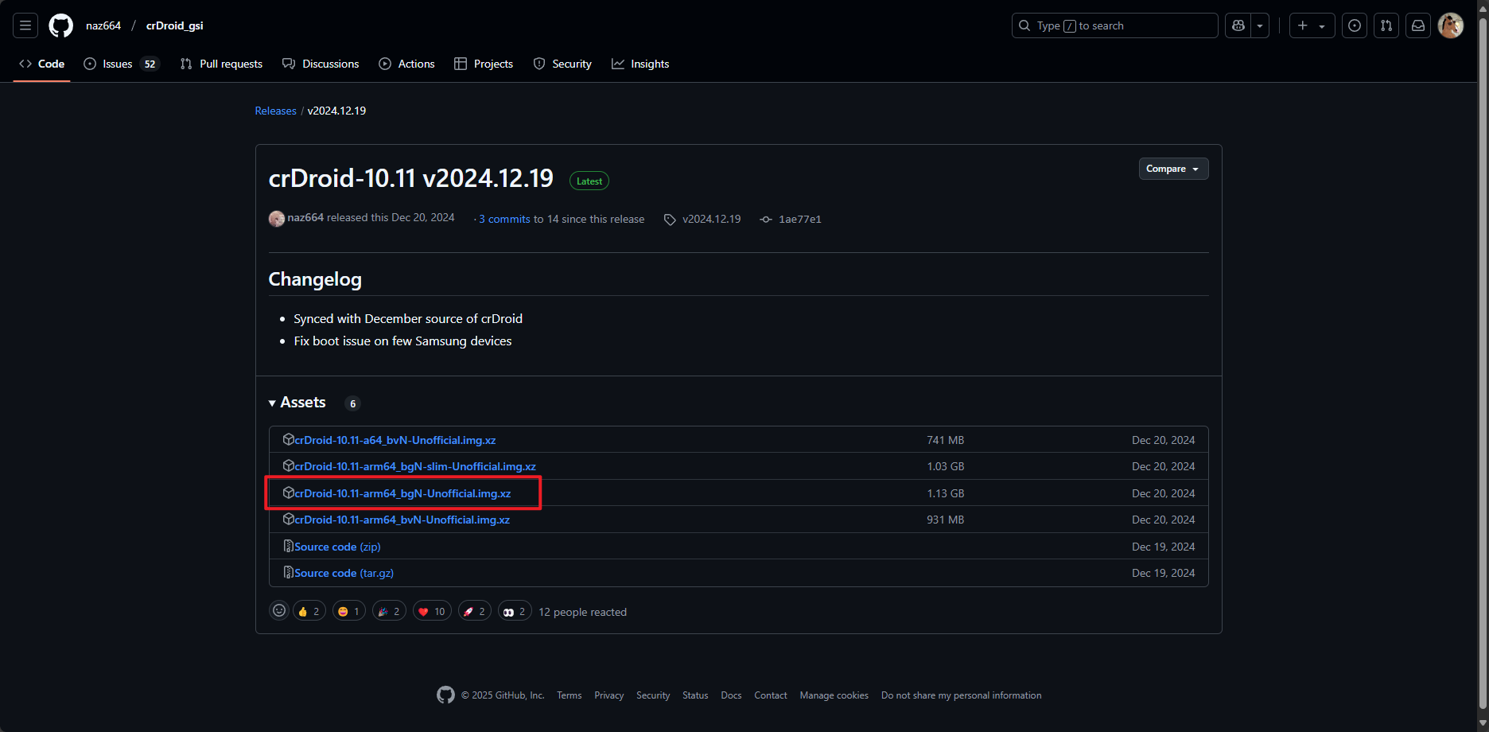The image size is (1489, 732).
Task: Open the add reaction smiley picker
Action: (279, 611)
